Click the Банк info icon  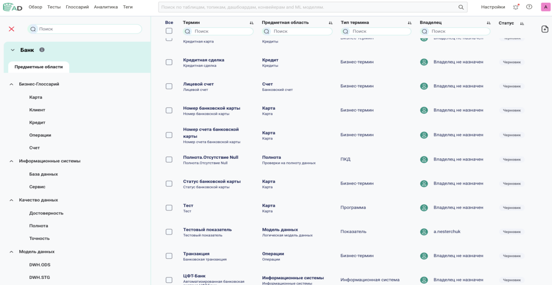(42, 50)
